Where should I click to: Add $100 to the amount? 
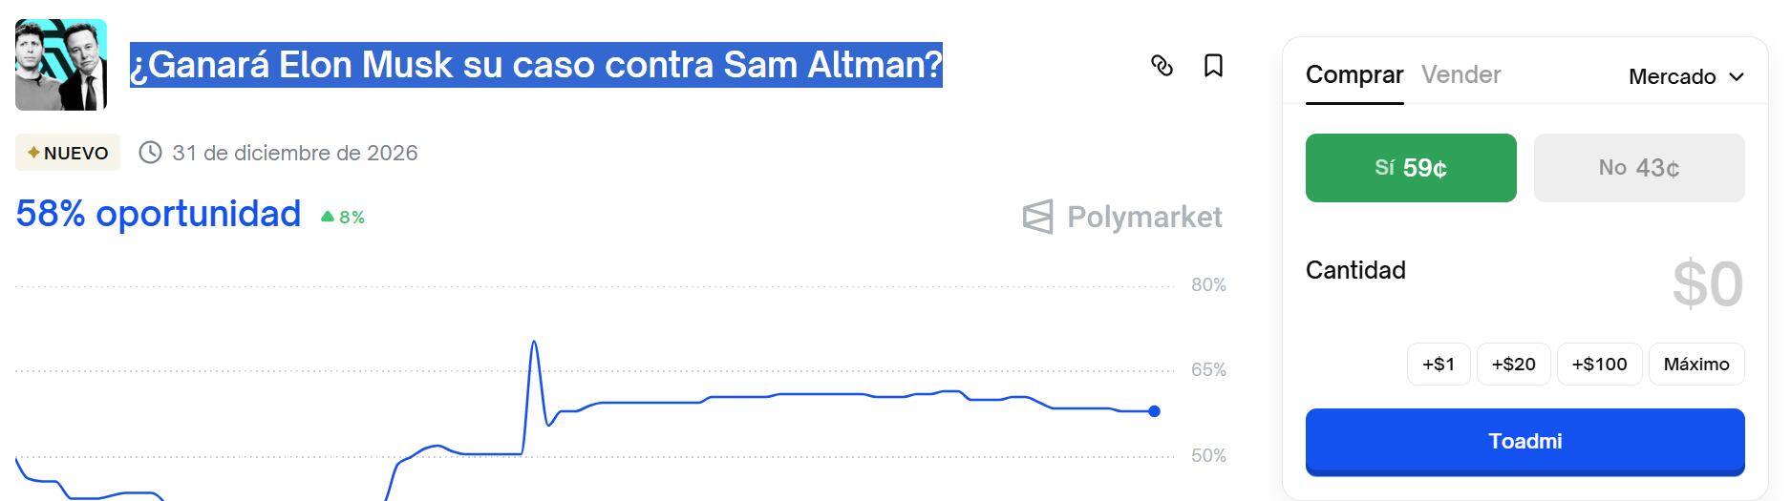1599,364
